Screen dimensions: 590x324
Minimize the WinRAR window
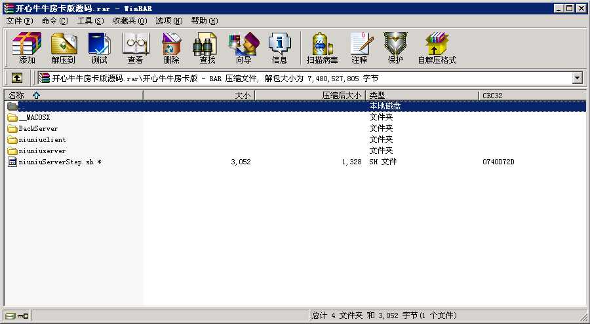(559, 9)
